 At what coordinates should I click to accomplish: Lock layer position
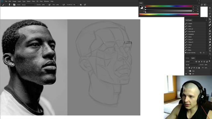pyautogui.click(x=194, y=68)
